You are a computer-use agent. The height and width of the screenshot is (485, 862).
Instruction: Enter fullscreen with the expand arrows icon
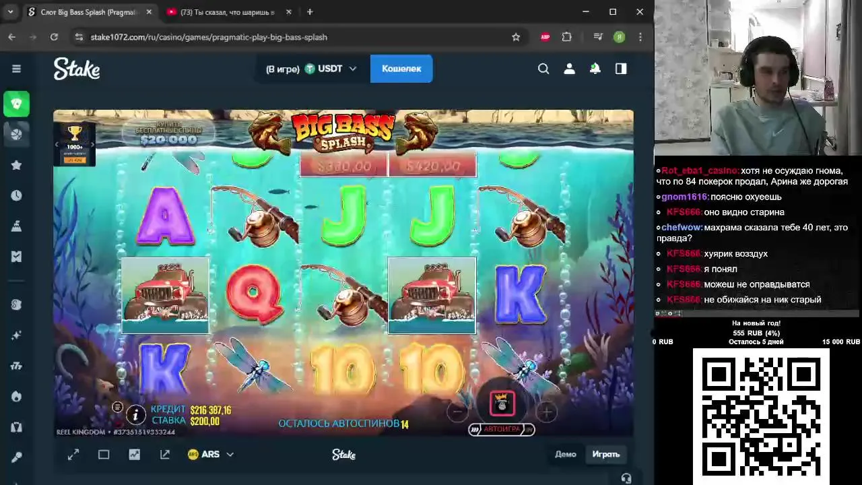[x=73, y=455]
